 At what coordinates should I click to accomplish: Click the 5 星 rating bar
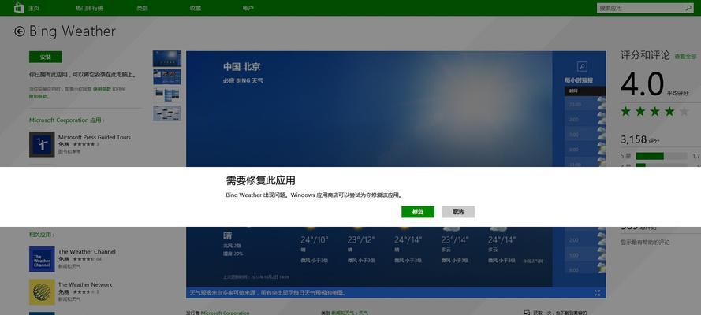pyautogui.click(x=661, y=156)
